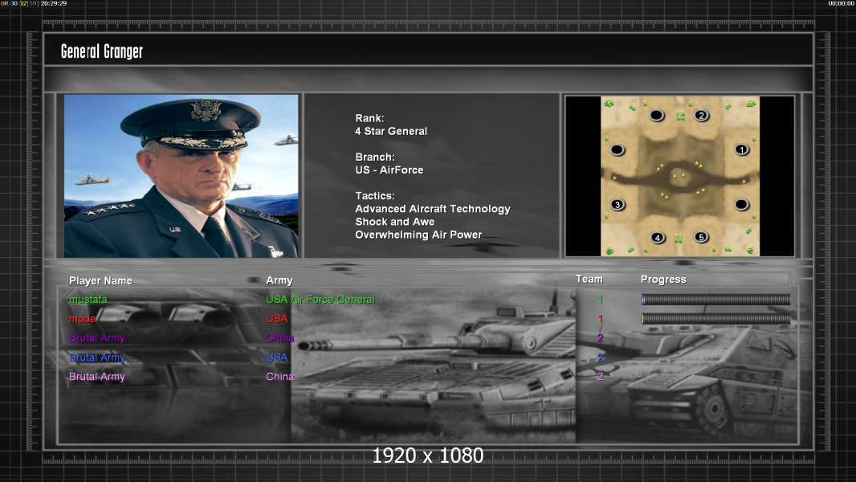Click the General Granger portrait image

coord(181,176)
